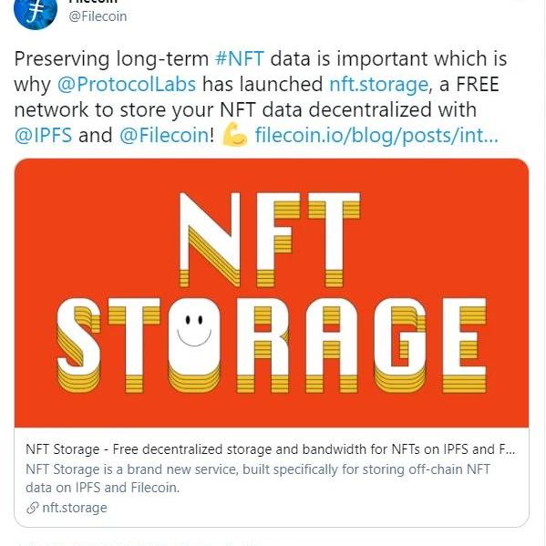The width and height of the screenshot is (546, 546).
Task: Click the flexed biceps emoji
Action: (234, 134)
